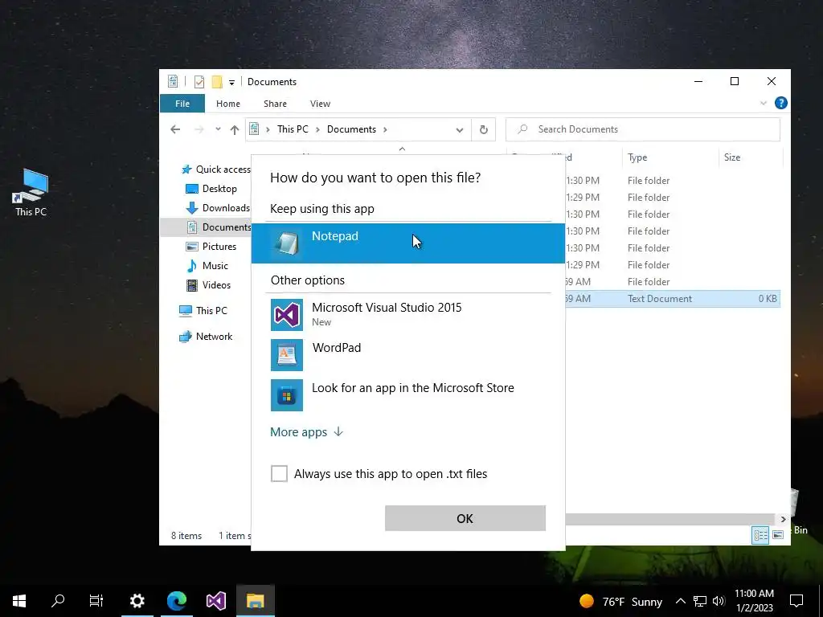Click This PC breadcrumb in address bar
Image resolution: width=823 pixels, height=617 pixels.
pyautogui.click(x=293, y=129)
